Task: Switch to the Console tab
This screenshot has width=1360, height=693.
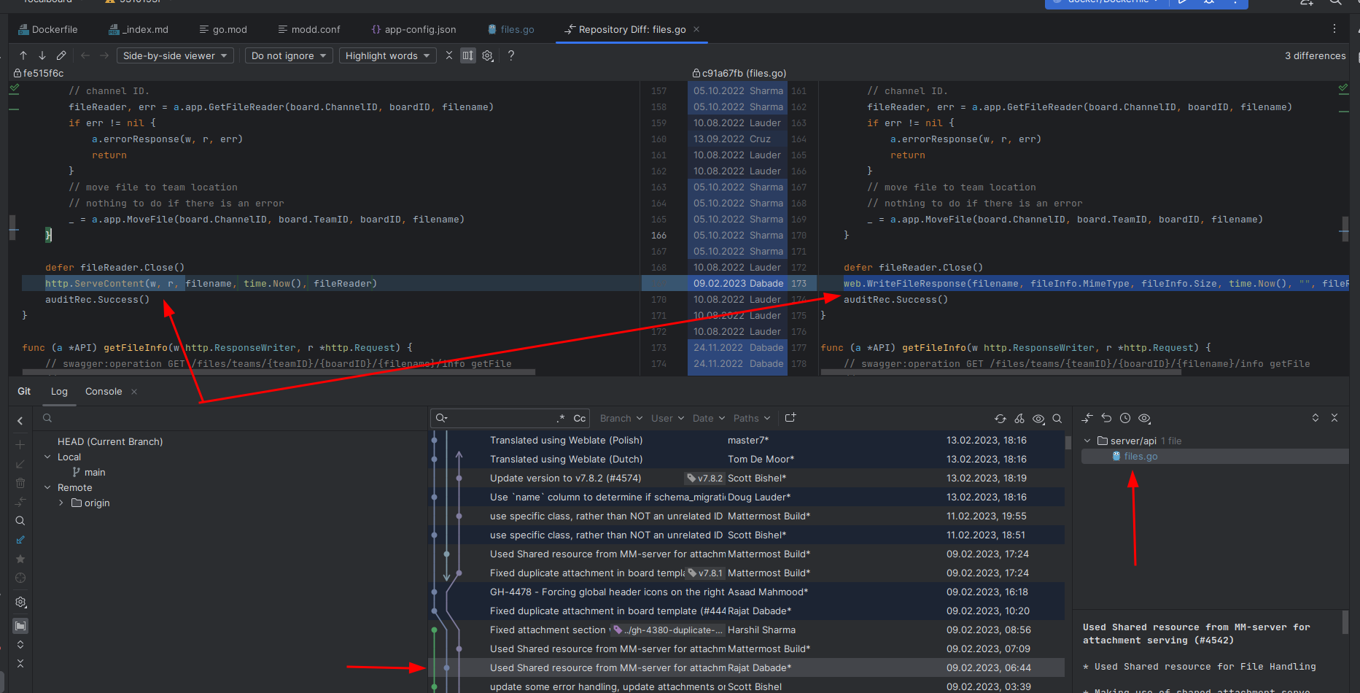Action: [103, 391]
